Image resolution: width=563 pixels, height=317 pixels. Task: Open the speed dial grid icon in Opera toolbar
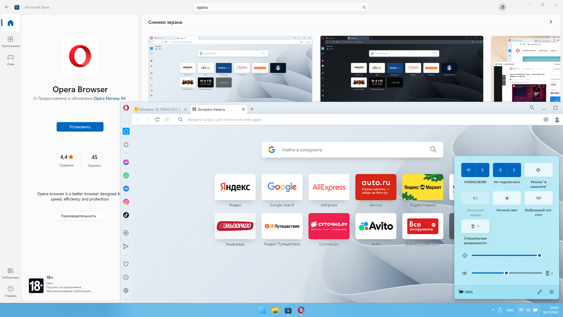point(167,119)
